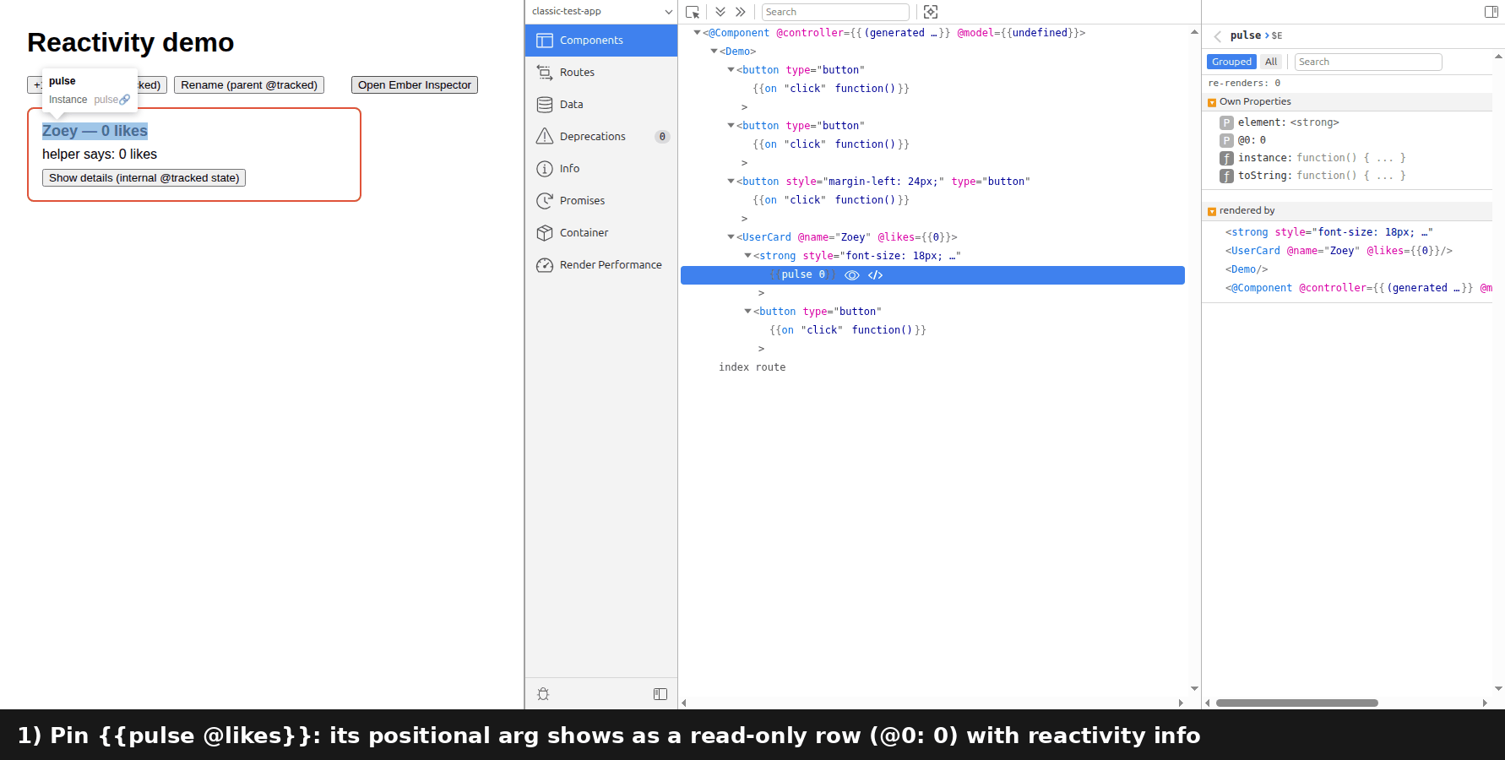Toggle the inspector panel layout icon in the top-right corner
The height and width of the screenshot is (760, 1505).
[1491, 12]
